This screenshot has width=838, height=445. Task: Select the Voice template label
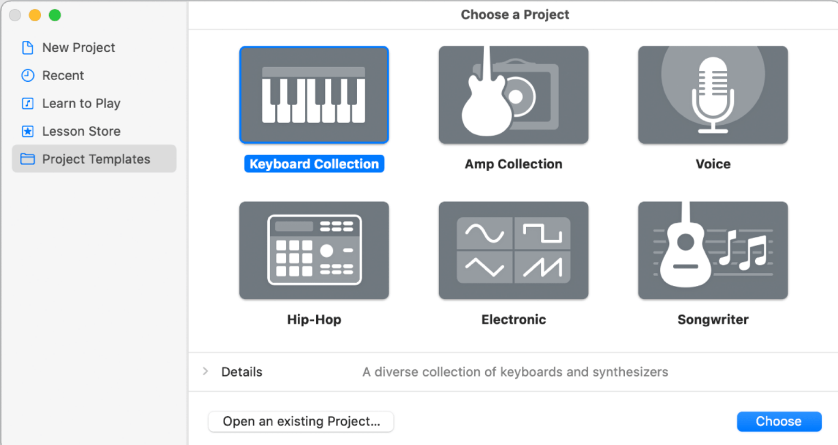[x=713, y=164]
